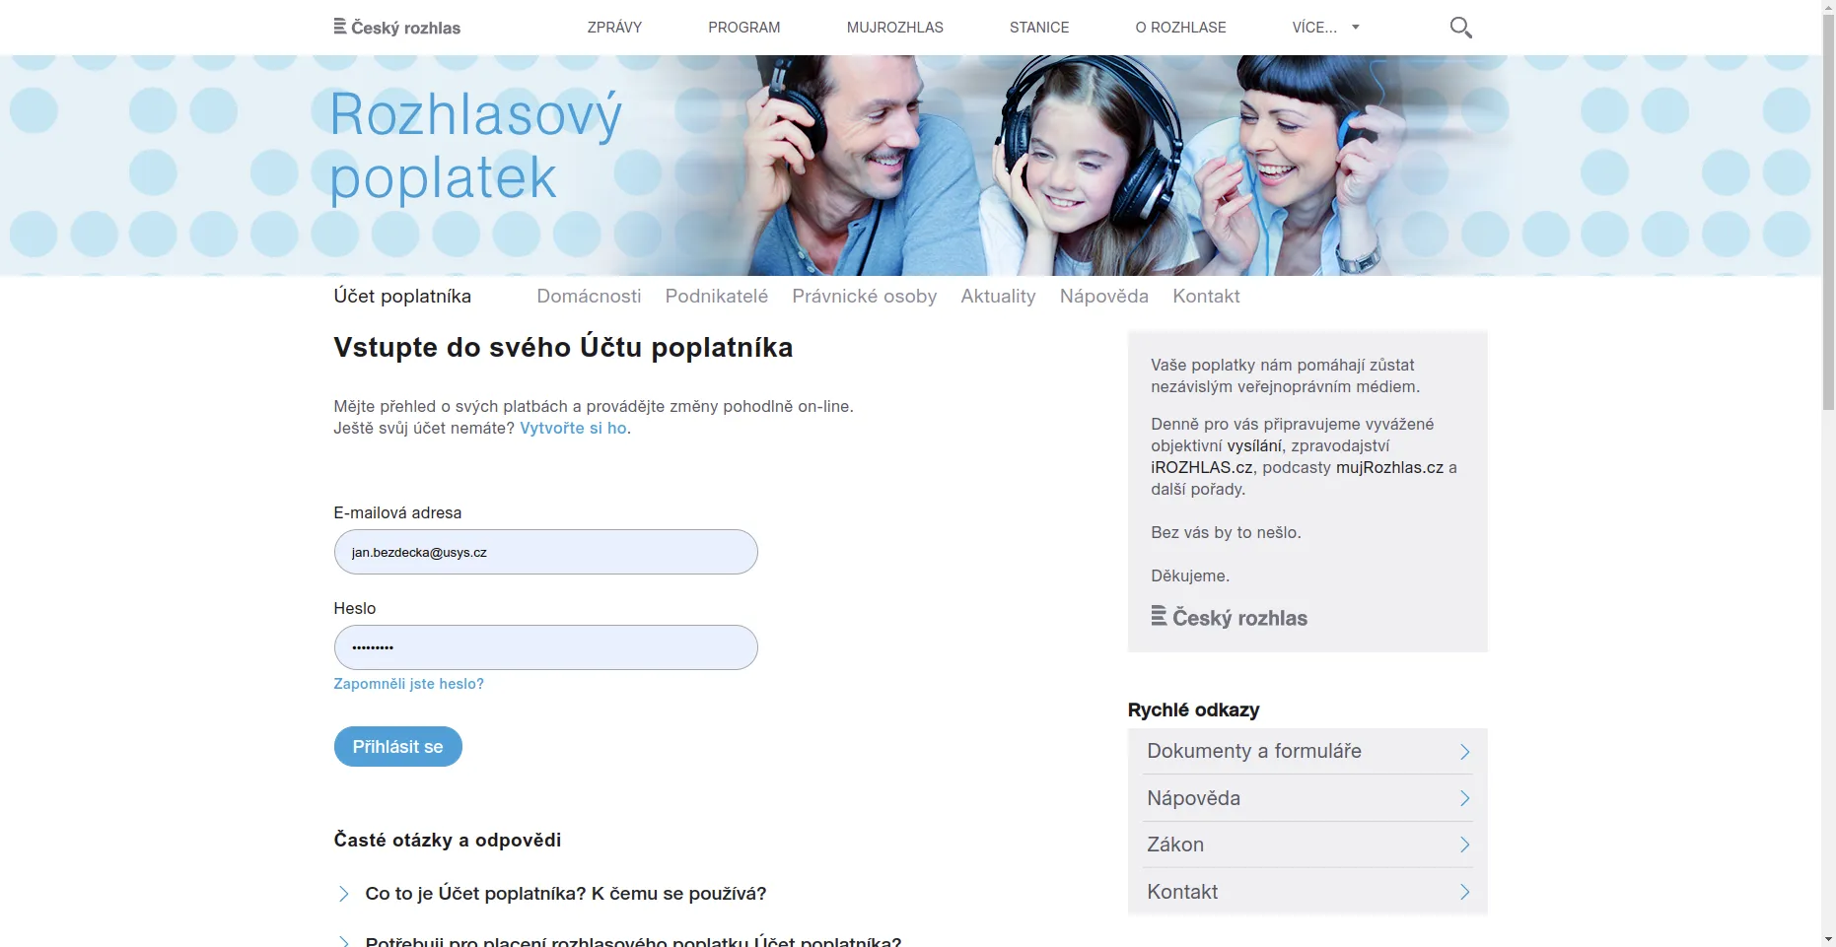This screenshot has width=1836, height=947.
Task: Open the iROZHLAS.cz link
Action: (1202, 468)
